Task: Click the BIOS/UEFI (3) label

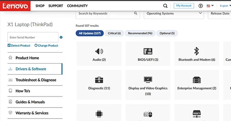Action: pyautogui.click(x=148, y=60)
